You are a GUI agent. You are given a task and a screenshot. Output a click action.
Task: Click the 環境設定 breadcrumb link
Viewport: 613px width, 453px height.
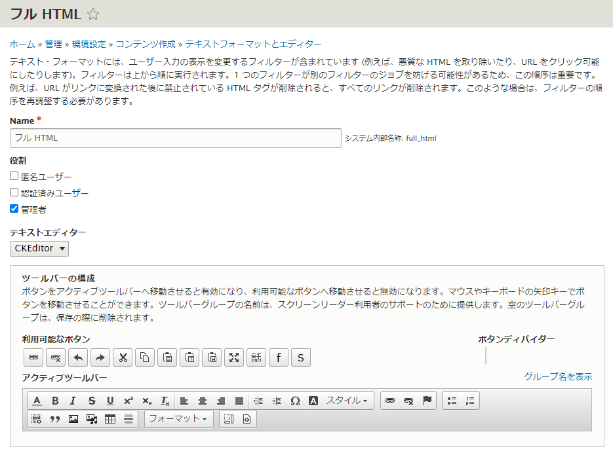tap(89, 44)
